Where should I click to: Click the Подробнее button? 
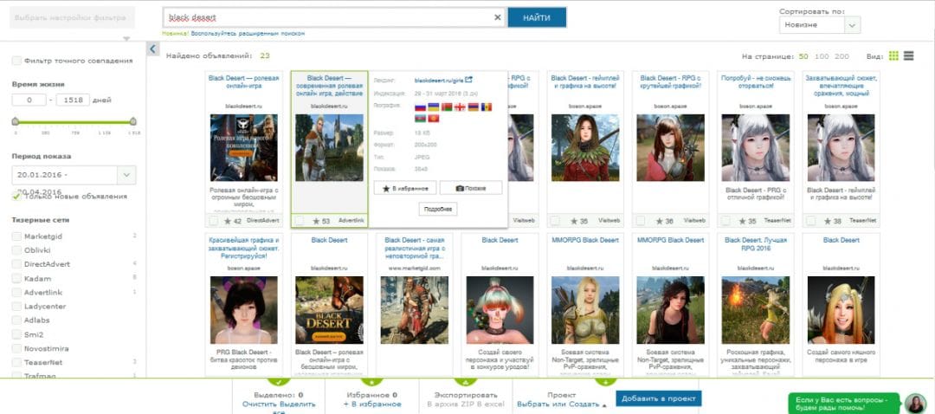[x=438, y=210]
